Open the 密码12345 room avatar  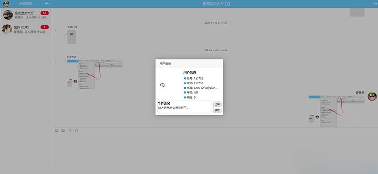[7, 29]
